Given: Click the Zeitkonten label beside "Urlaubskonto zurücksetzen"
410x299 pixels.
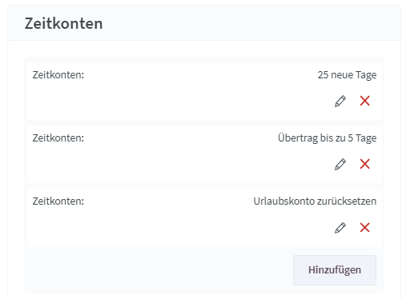Looking at the screenshot, I should tap(58, 201).
